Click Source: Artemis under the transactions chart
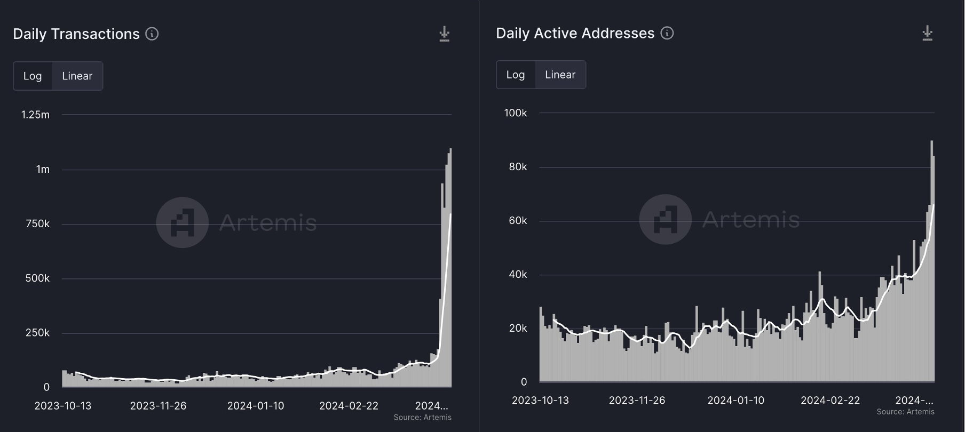The height and width of the screenshot is (432, 965). click(423, 418)
